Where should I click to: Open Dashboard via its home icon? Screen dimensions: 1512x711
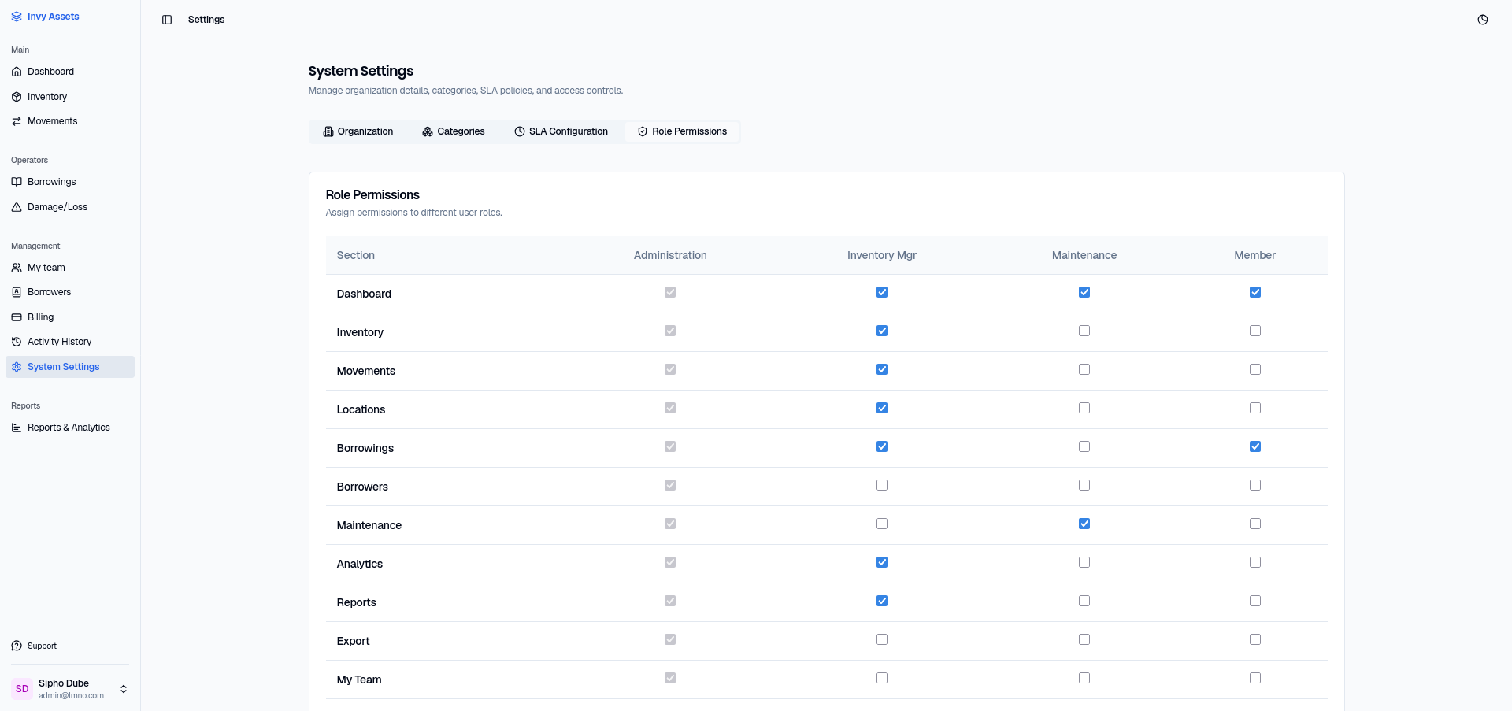(17, 72)
